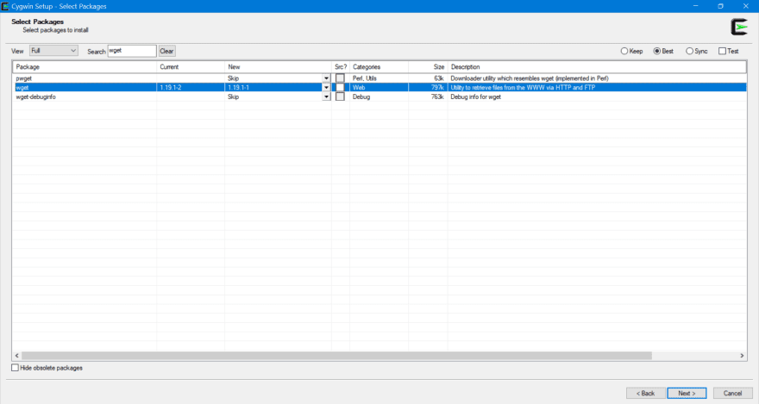
Task: Restore down the Cygwin Setup window
Action: tap(721, 6)
